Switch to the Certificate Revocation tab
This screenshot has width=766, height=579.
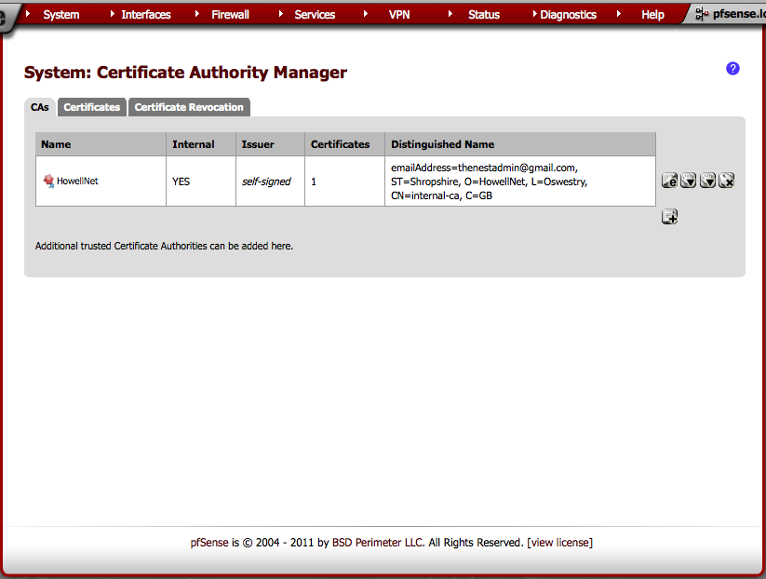point(189,107)
